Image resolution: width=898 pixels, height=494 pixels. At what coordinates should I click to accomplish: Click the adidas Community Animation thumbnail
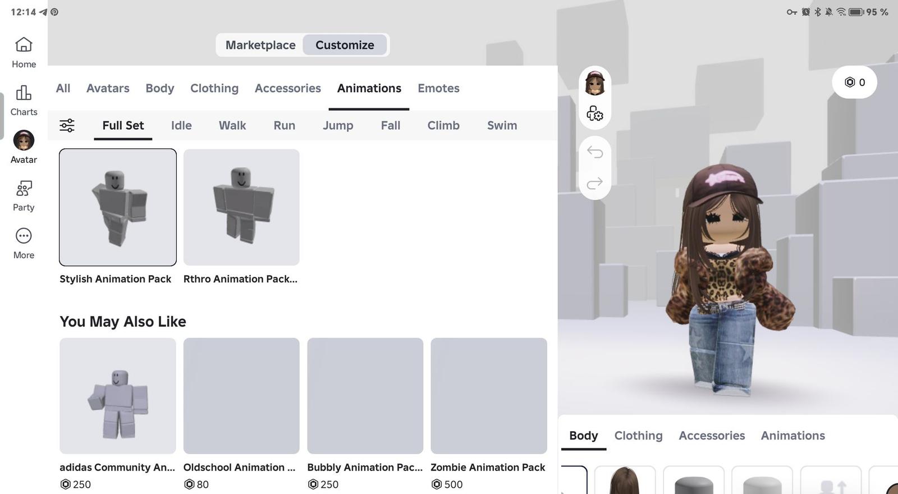(118, 396)
